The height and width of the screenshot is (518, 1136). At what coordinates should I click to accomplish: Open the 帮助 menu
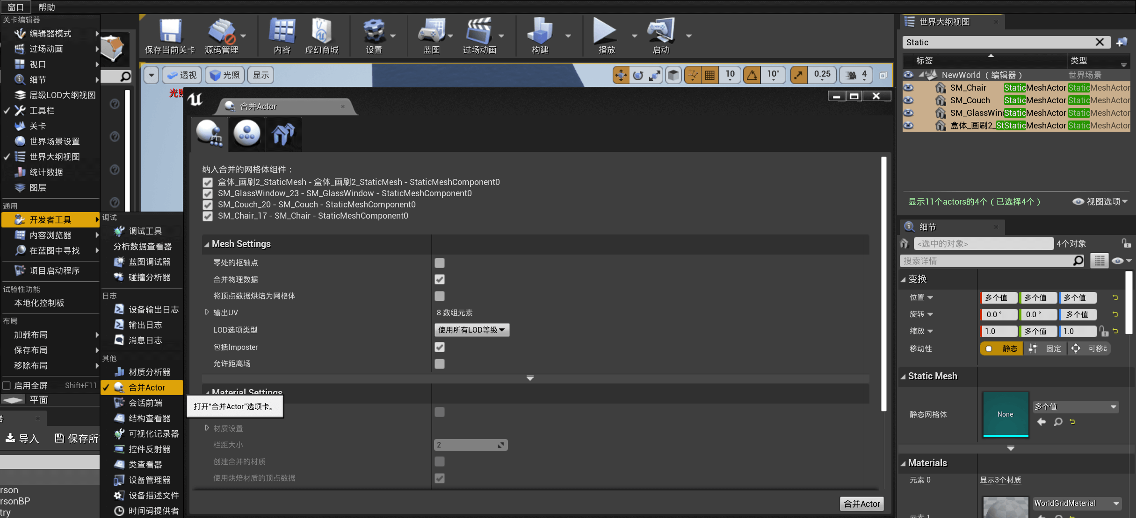47,7
